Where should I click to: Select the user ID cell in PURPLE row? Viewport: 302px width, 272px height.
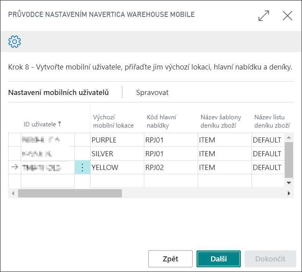48,140
